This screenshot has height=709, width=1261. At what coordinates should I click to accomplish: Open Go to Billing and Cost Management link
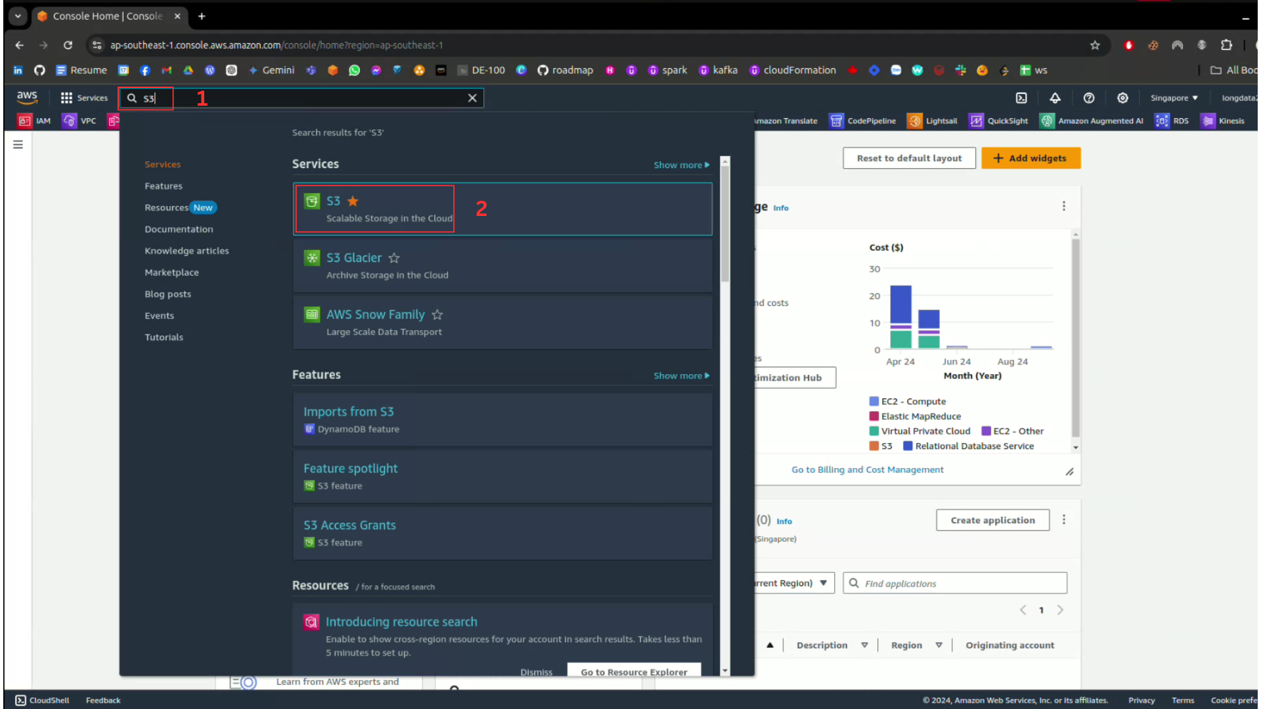click(867, 469)
